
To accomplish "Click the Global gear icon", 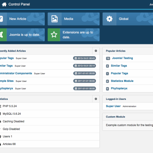I will click(x=109, y=19).
